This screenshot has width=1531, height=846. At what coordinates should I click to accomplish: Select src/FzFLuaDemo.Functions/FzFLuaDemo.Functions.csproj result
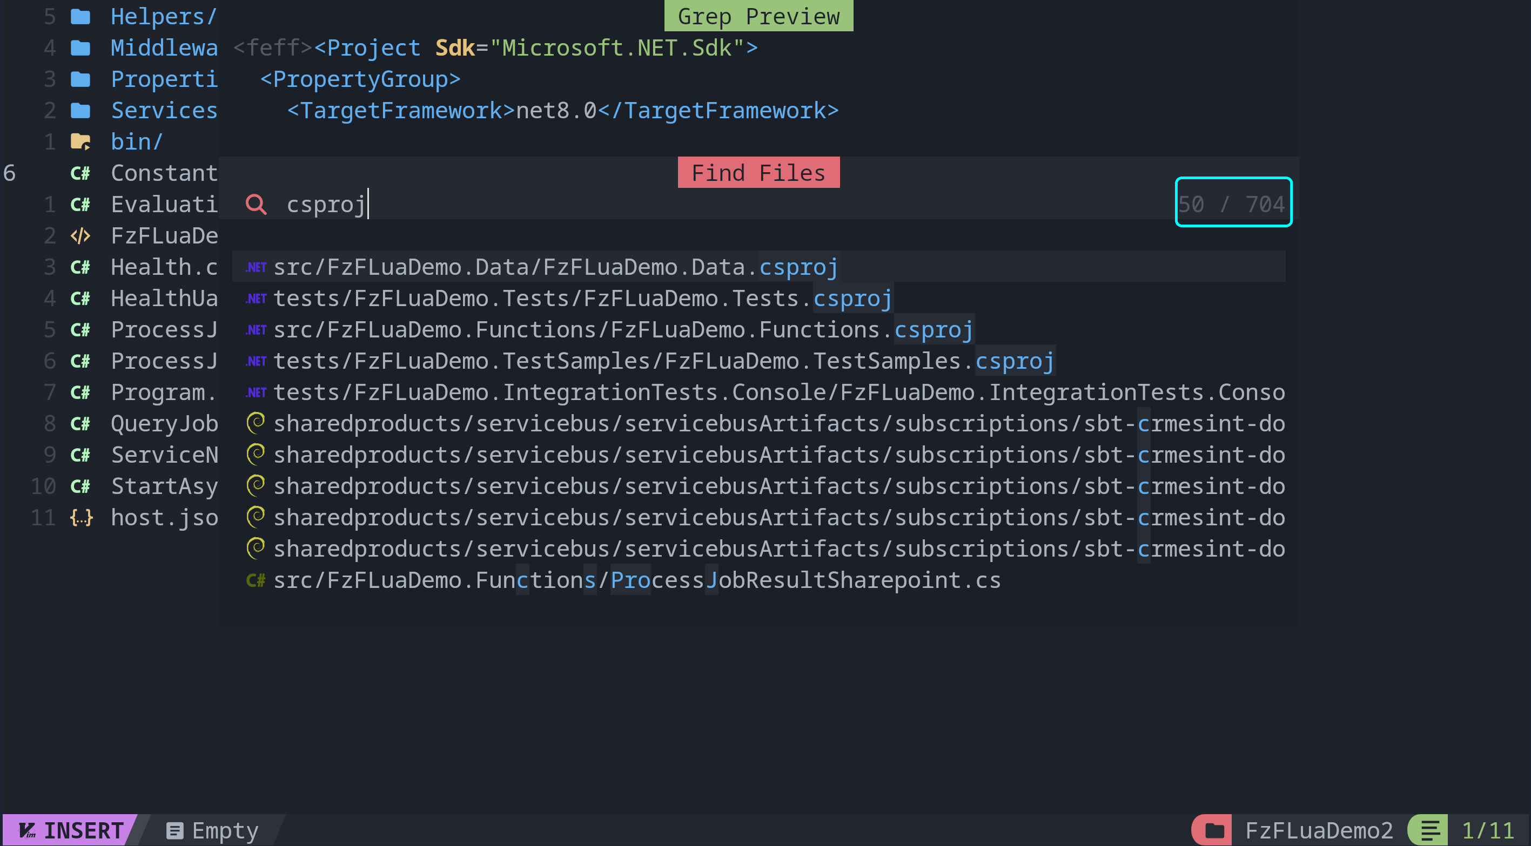click(758, 330)
